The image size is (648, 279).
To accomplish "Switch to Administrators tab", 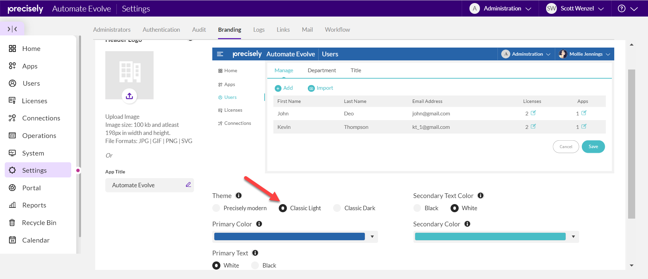I will tap(112, 30).
